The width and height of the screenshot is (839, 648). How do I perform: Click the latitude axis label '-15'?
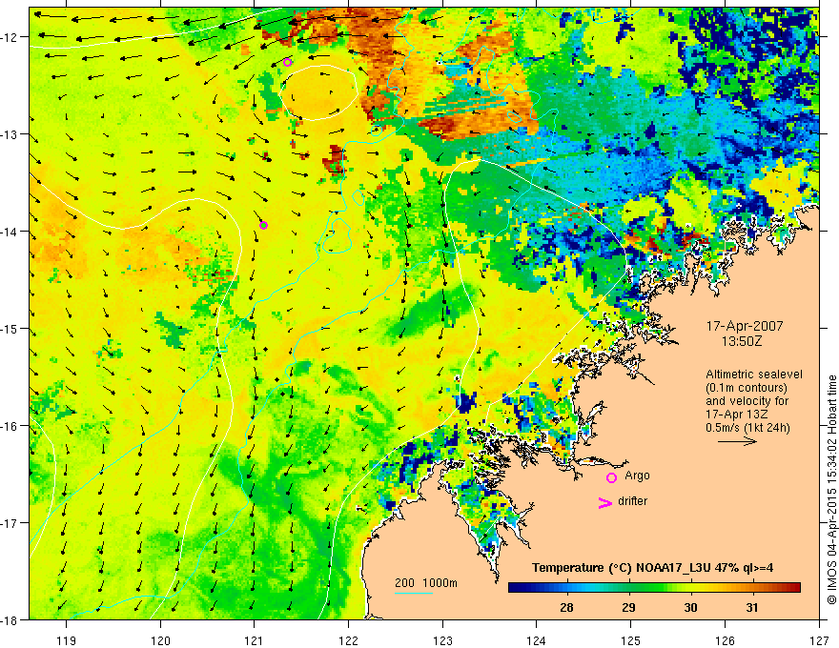(10, 329)
